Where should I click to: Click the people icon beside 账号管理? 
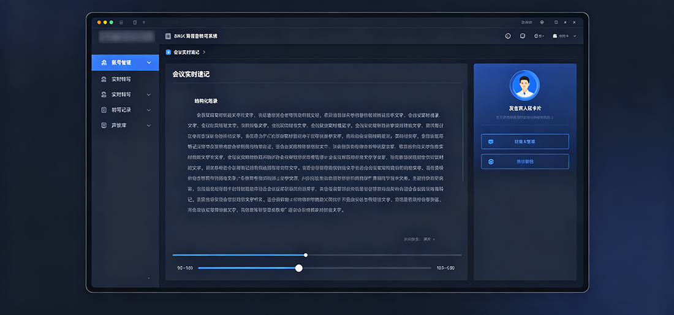[104, 63]
